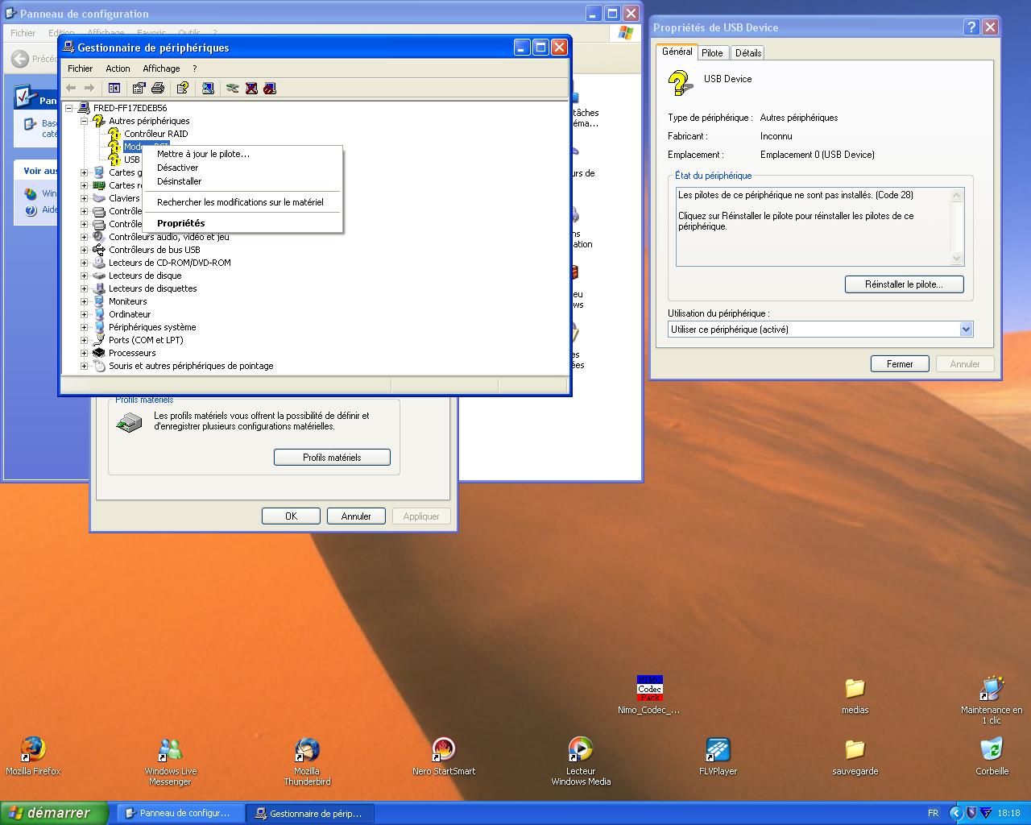This screenshot has width=1031, height=825.
Task: Open the Utilisation du périphérique dropdown
Action: [x=967, y=330]
